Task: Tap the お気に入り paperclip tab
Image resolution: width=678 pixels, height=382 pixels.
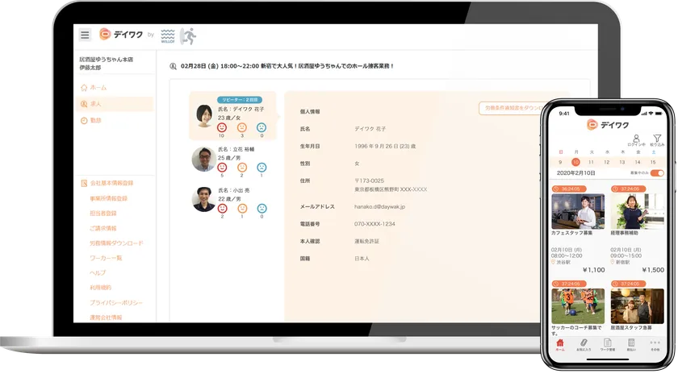Action: click(x=584, y=344)
